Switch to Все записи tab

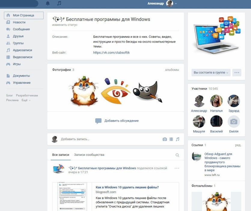click(61, 155)
